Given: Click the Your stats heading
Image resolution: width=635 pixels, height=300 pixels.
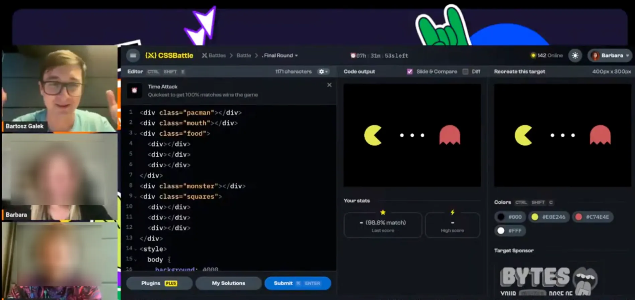Looking at the screenshot, I should (x=357, y=200).
